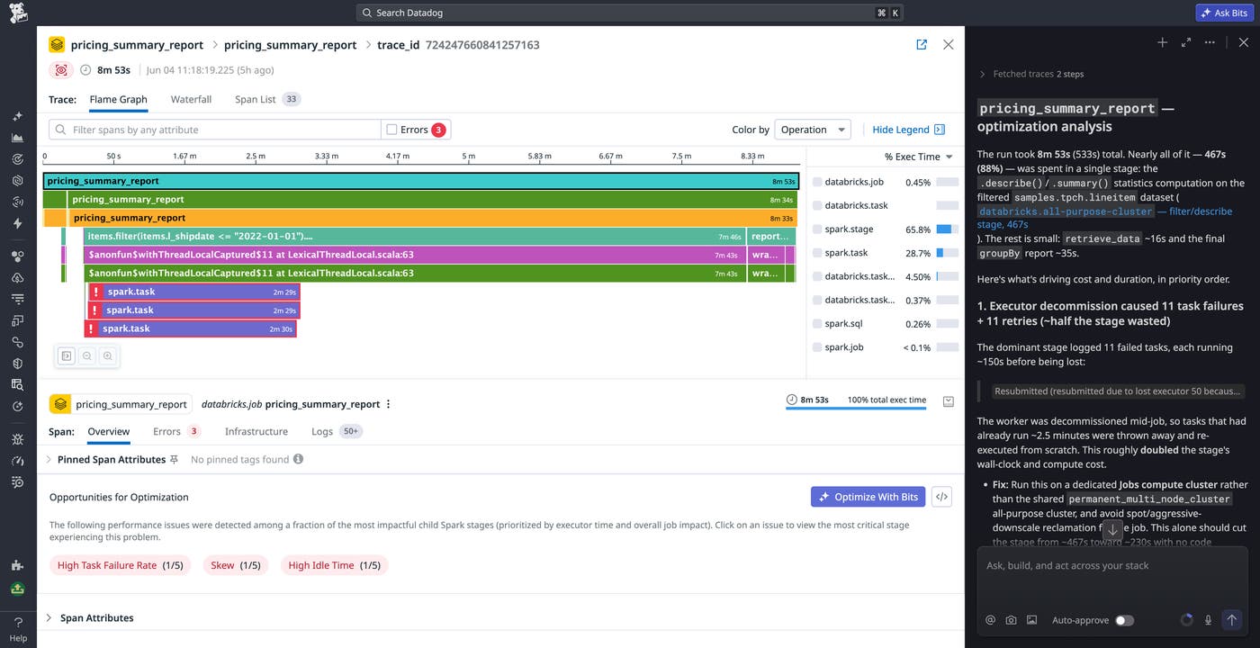Click the Ask, build, and act chat input
Screen dimensions: 1260x648
pos(1111,565)
